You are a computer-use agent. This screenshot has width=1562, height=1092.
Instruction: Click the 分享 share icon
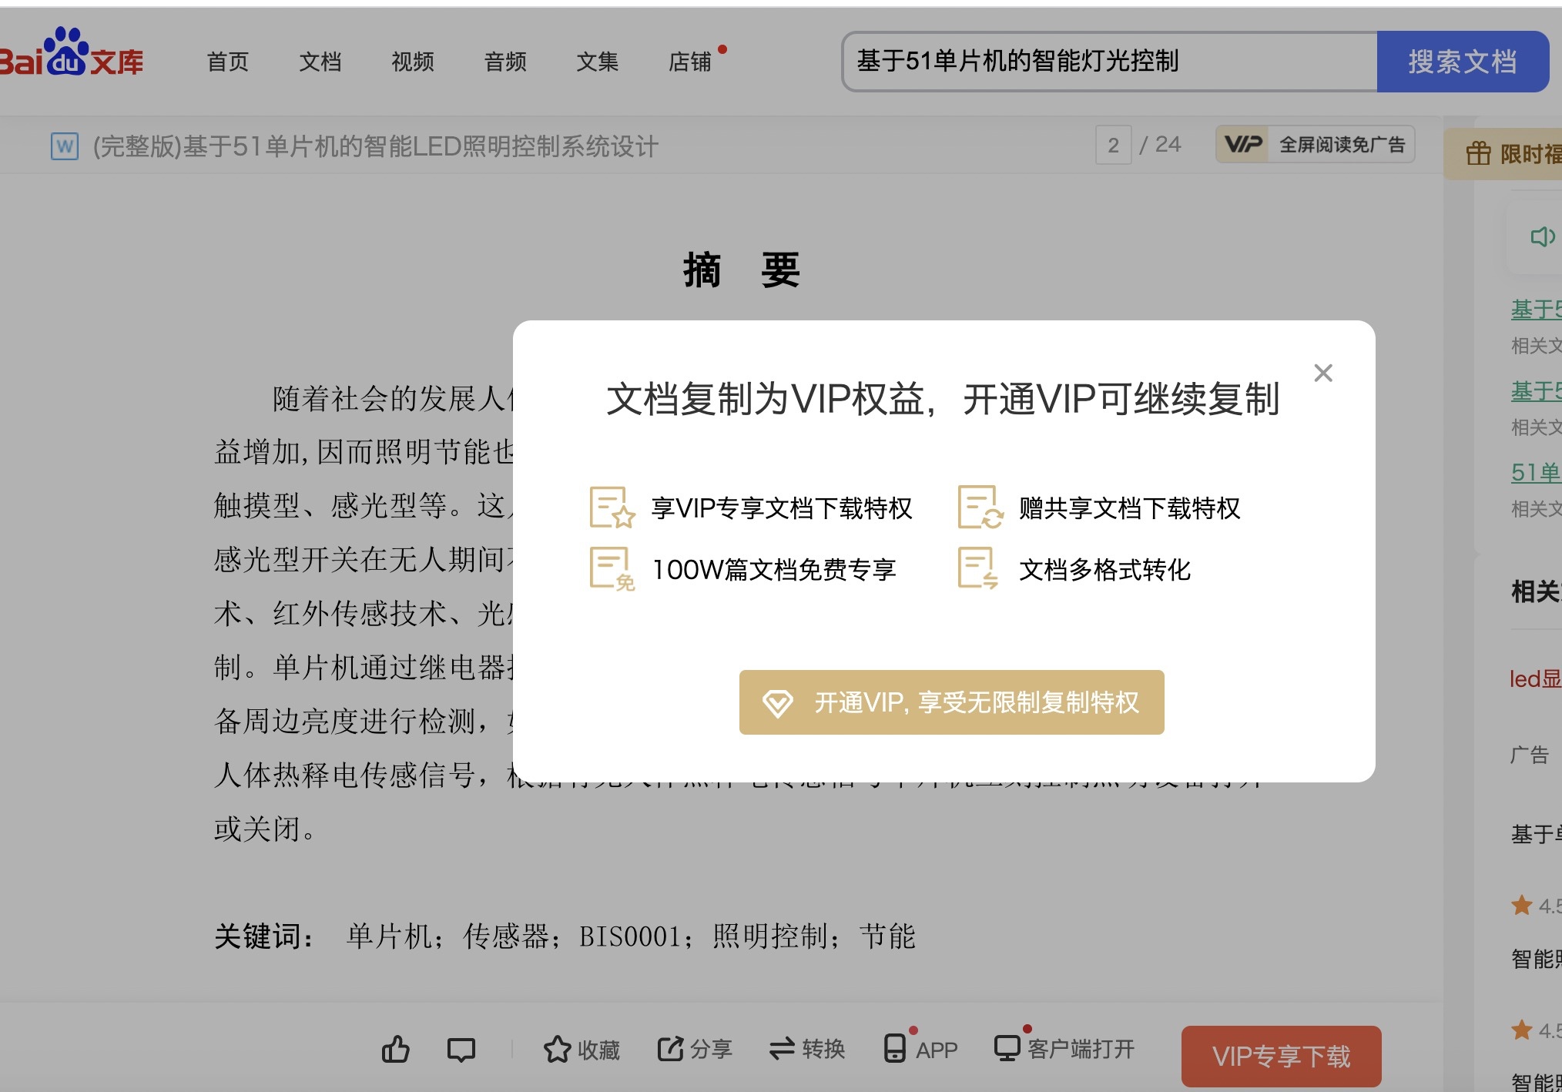692,1049
